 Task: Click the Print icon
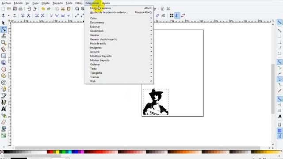click(21, 9)
